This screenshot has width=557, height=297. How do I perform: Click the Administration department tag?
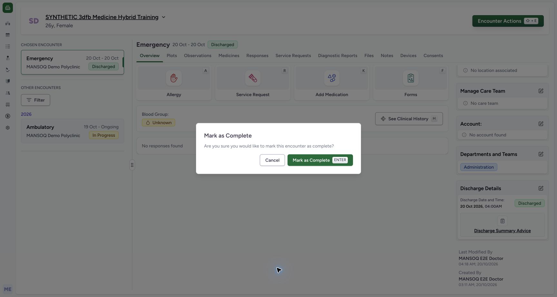[479, 167]
